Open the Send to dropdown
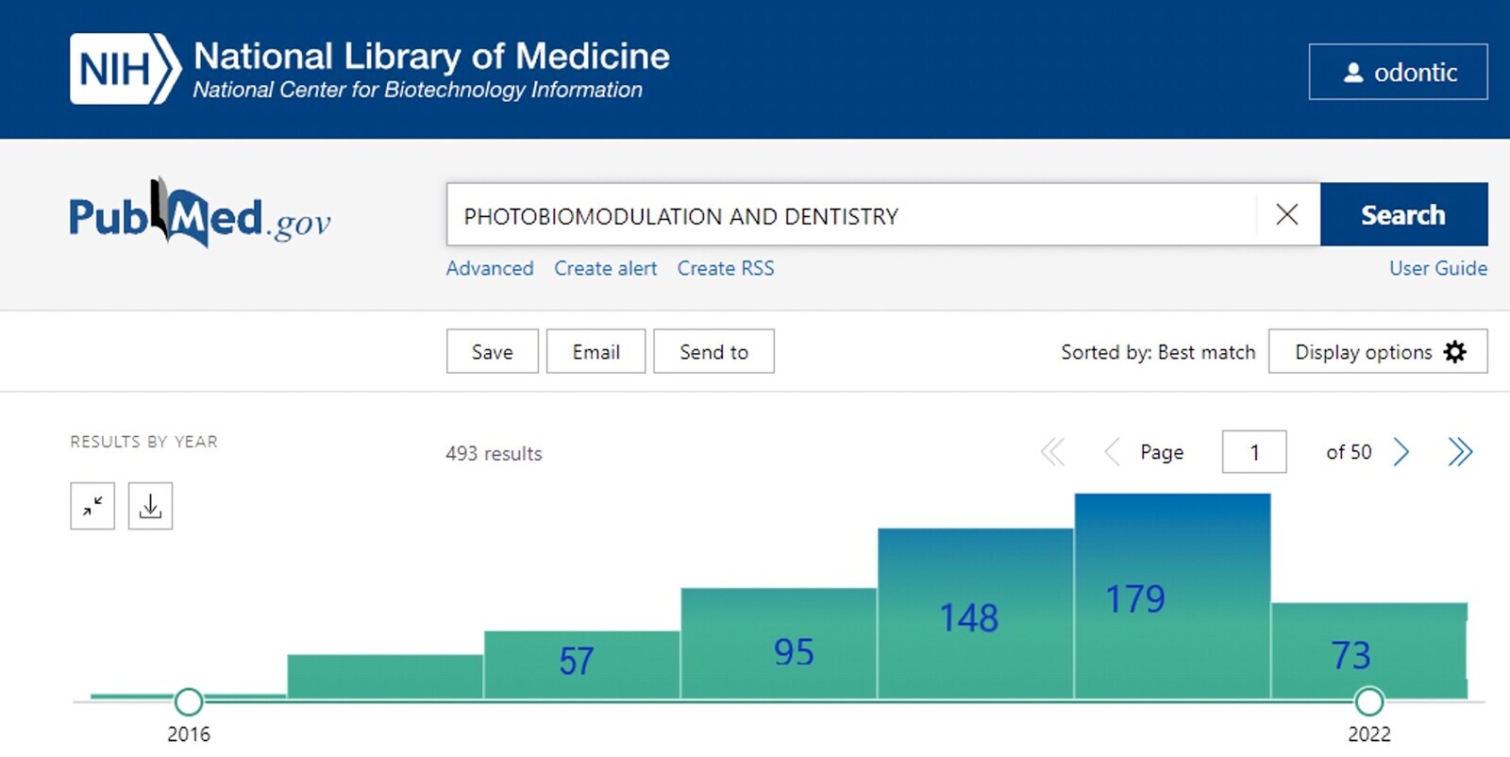1510x757 pixels. (713, 352)
